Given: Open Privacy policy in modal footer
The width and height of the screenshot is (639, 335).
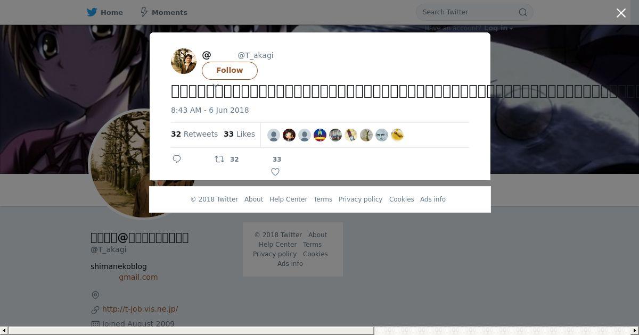Looking at the screenshot, I should (361, 199).
